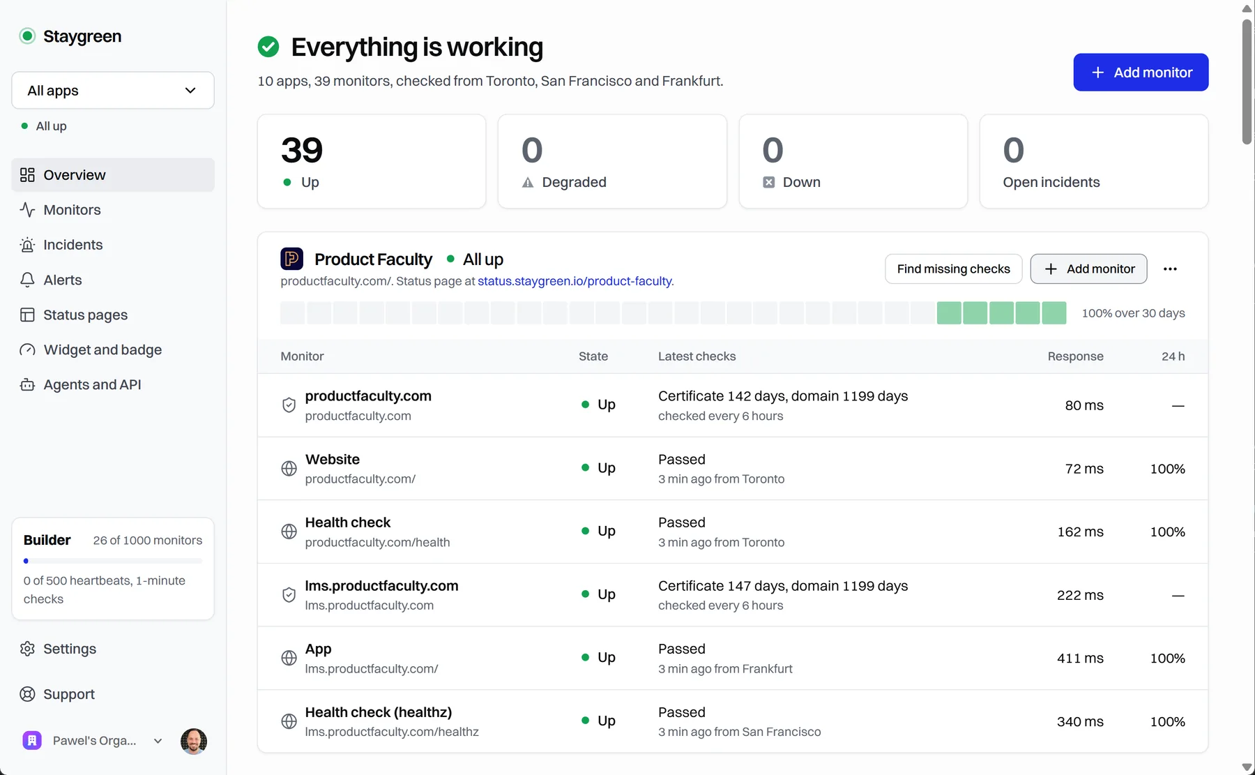The height and width of the screenshot is (775, 1255).
Task: Click shield icon of lms.productfaculty.com monitor
Action: coord(289,595)
